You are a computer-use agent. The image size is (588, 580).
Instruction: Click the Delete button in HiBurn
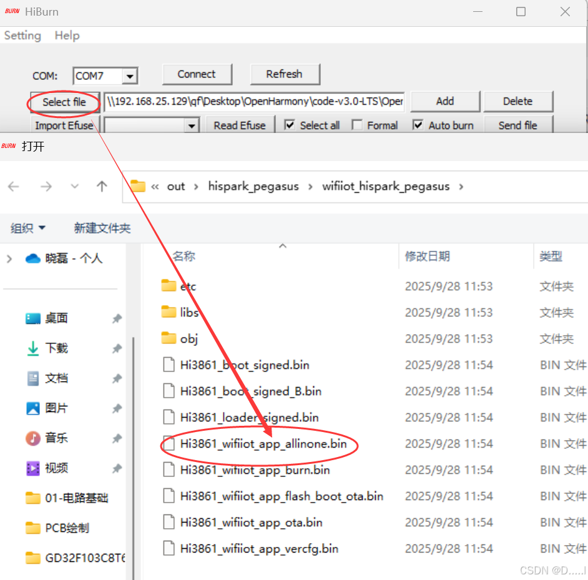click(518, 101)
